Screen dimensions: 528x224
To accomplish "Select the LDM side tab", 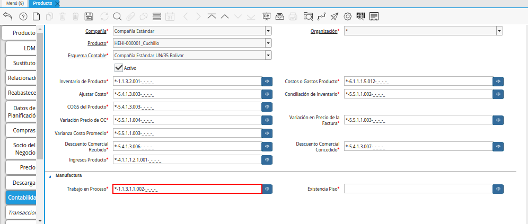I will pos(21,48).
